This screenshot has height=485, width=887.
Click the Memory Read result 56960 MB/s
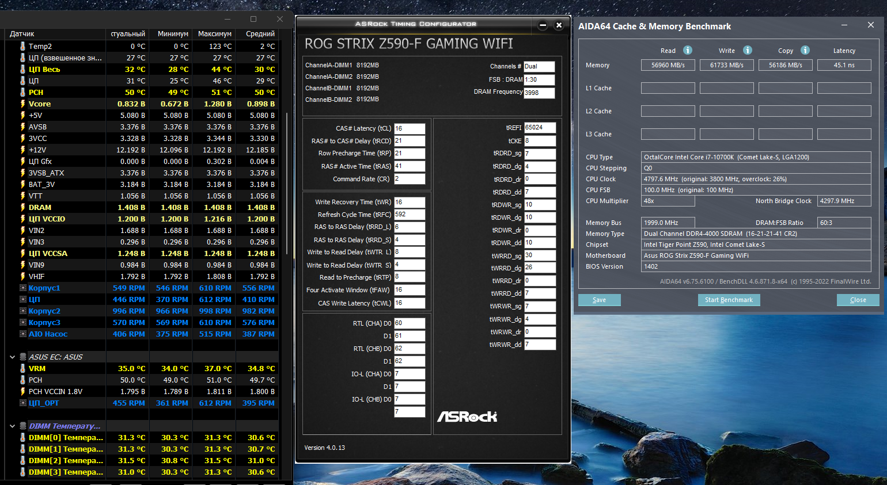click(668, 65)
